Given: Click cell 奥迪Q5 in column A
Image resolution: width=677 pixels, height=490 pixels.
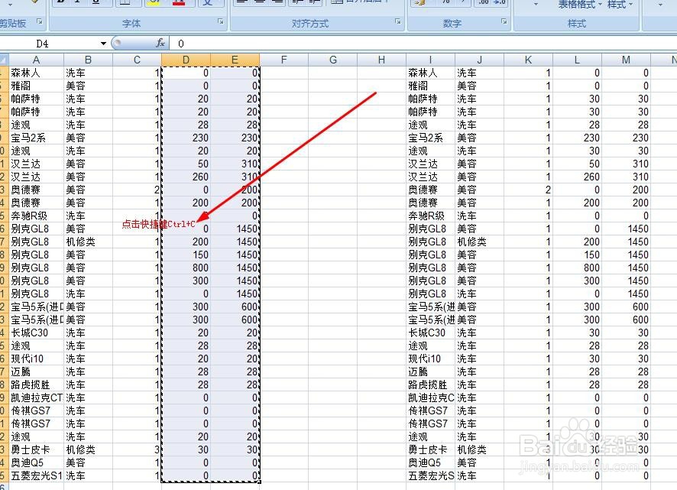Looking at the screenshot, I should 36,462.
